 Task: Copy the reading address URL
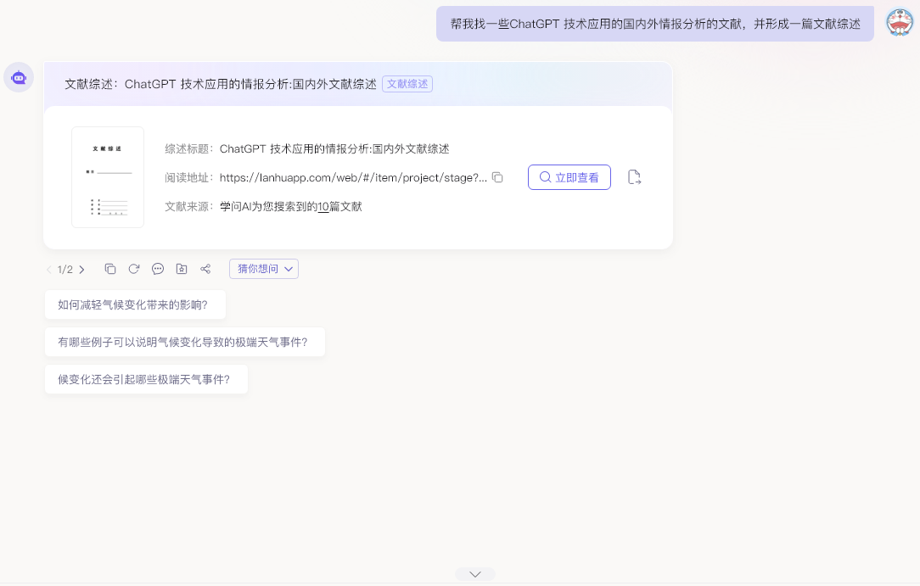pos(498,177)
